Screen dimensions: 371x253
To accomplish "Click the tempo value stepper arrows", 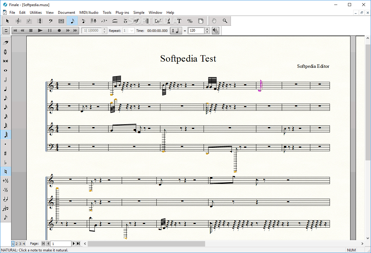I will pos(207,30).
